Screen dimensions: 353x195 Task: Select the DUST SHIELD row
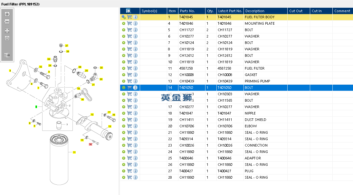point(236,120)
